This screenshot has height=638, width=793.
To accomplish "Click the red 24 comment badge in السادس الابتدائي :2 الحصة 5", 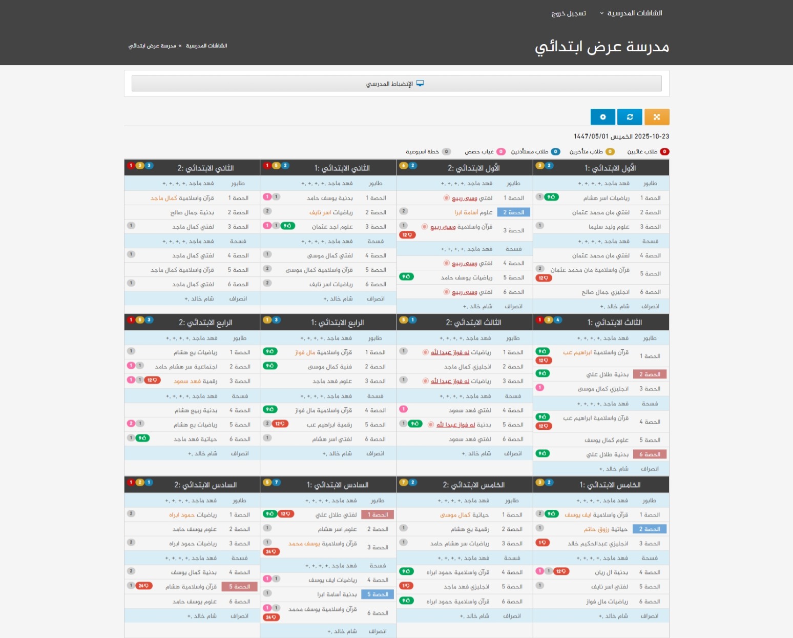I will pyautogui.click(x=143, y=586).
